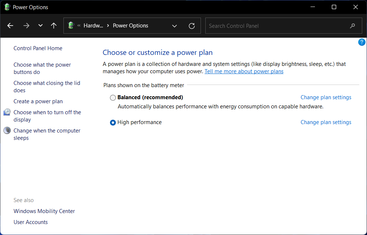Screen dimensions: 367x235
Task: Click the shield icon beside display turn-off setting
Action: pos(7,112)
